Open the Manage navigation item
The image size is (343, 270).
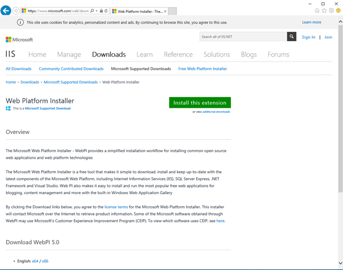tap(69, 54)
